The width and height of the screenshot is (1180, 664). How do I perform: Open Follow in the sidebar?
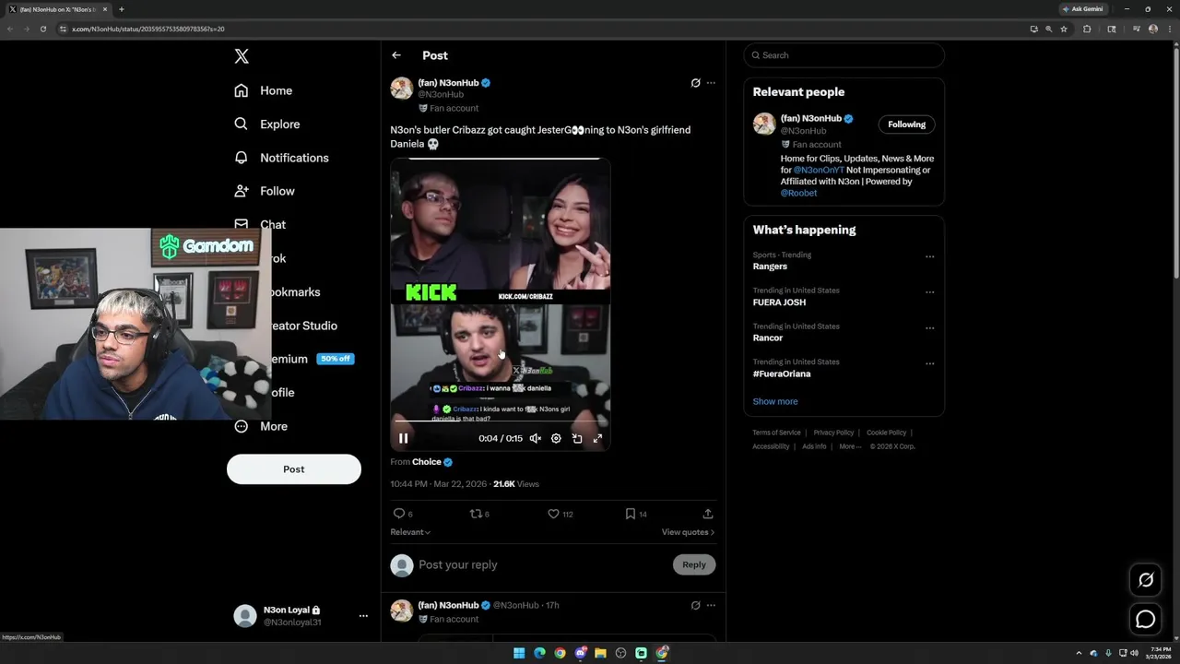tap(265, 191)
